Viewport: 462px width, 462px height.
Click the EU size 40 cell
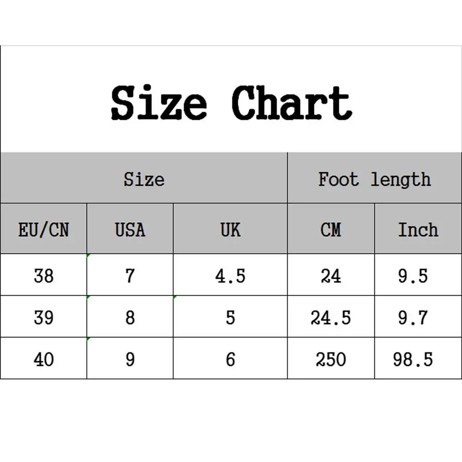[x=43, y=359]
